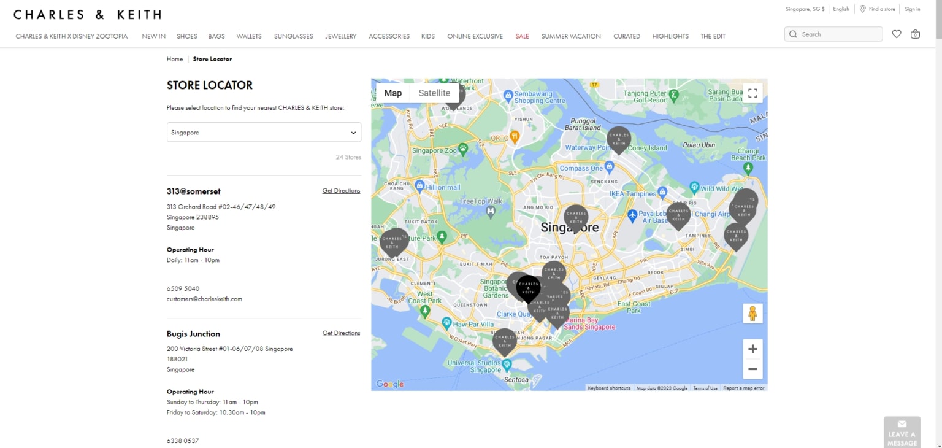Click the Street View pegman icon
This screenshot has height=448, width=942.
(x=752, y=314)
